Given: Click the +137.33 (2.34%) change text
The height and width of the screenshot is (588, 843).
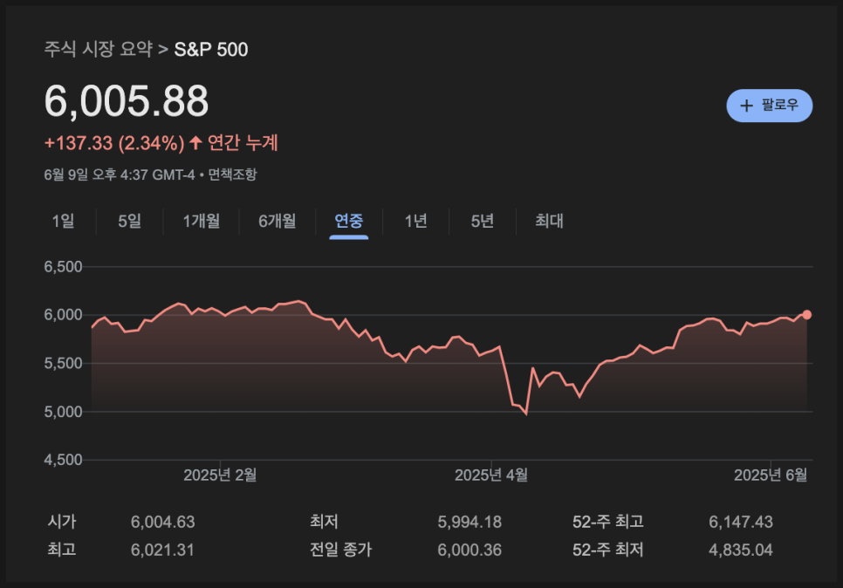Looking at the screenshot, I should (114, 143).
